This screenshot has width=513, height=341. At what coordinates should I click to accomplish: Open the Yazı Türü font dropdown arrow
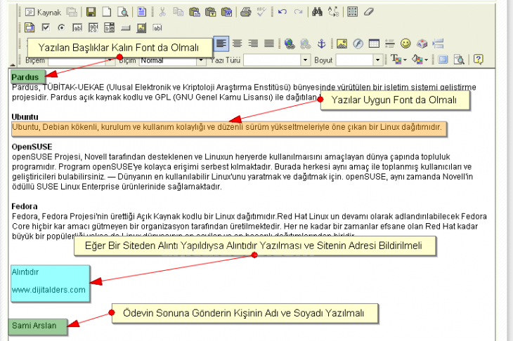[x=305, y=60]
